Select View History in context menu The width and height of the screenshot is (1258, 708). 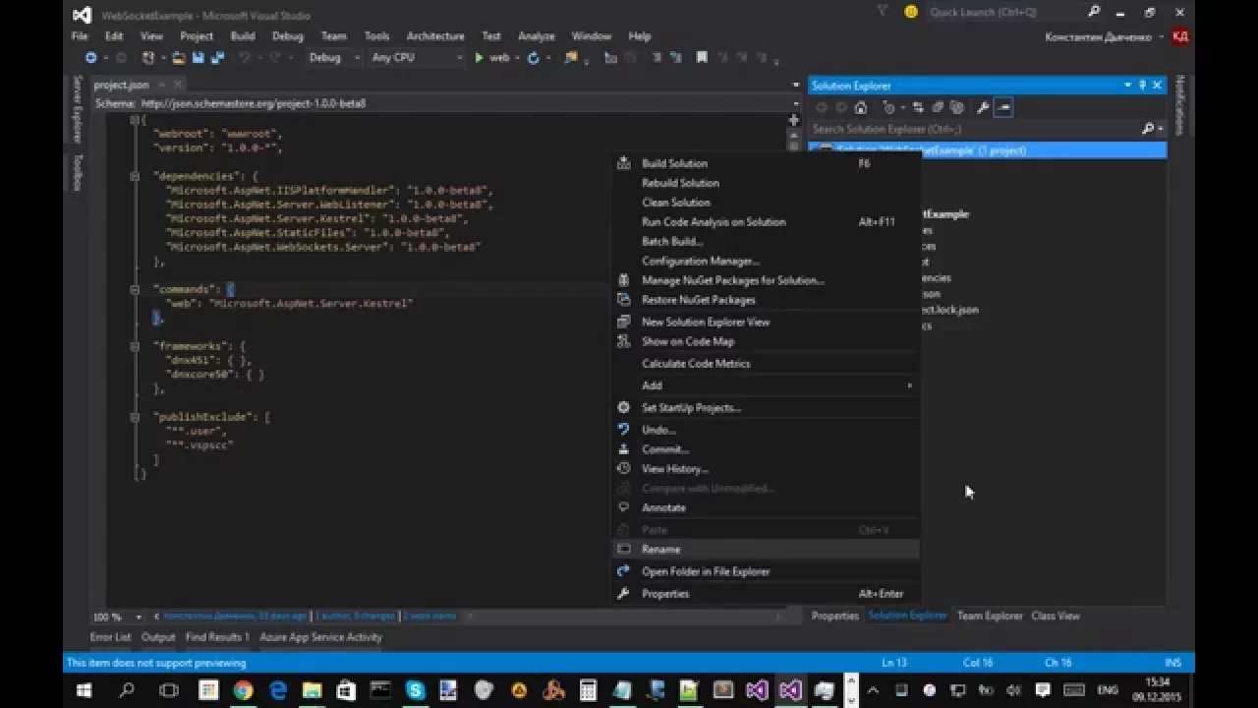click(x=767, y=469)
